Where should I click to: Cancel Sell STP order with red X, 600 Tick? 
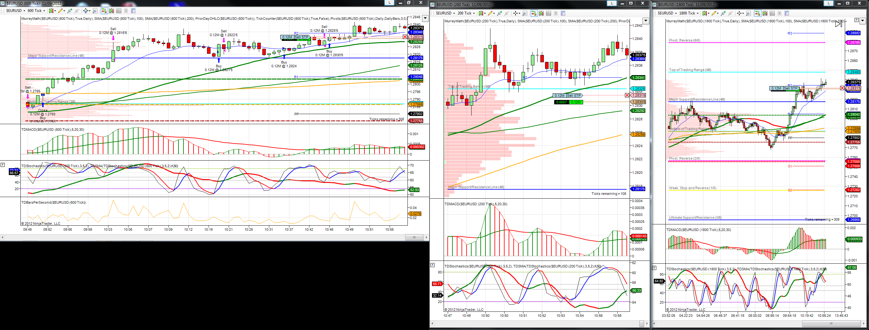click(405, 37)
